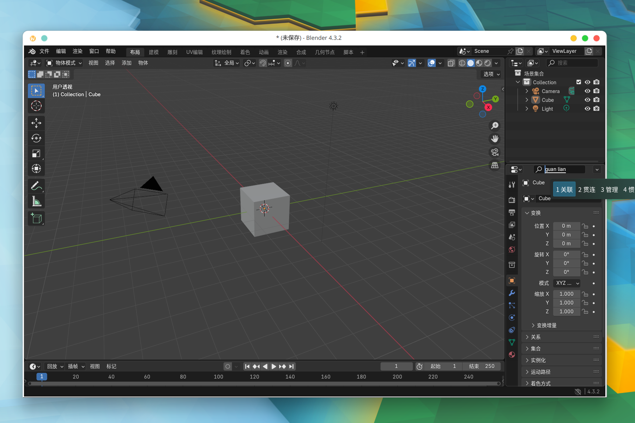
Task: Select the Add Cube tool
Action: tap(36, 218)
